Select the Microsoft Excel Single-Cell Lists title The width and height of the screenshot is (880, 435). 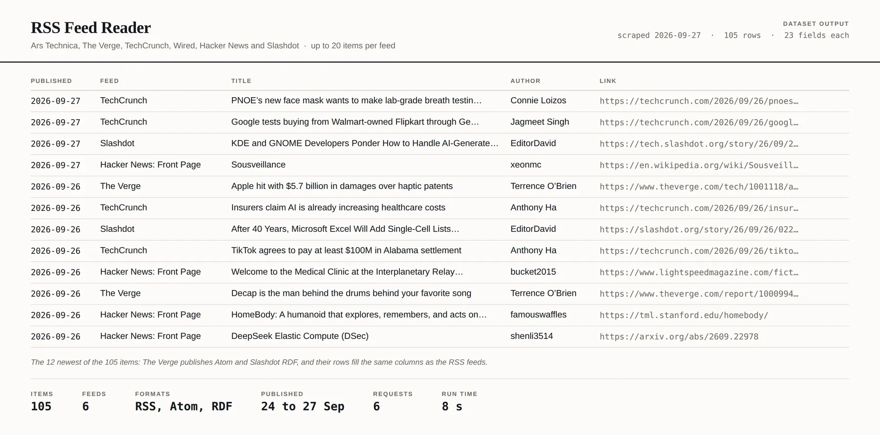(x=345, y=229)
